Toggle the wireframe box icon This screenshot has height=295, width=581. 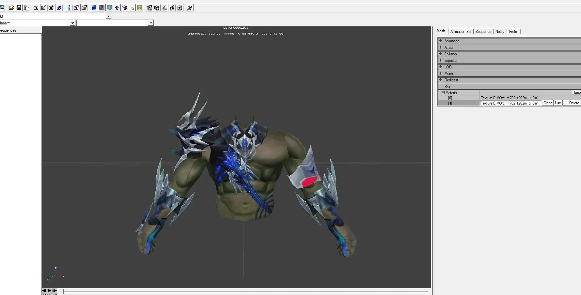pos(125,8)
